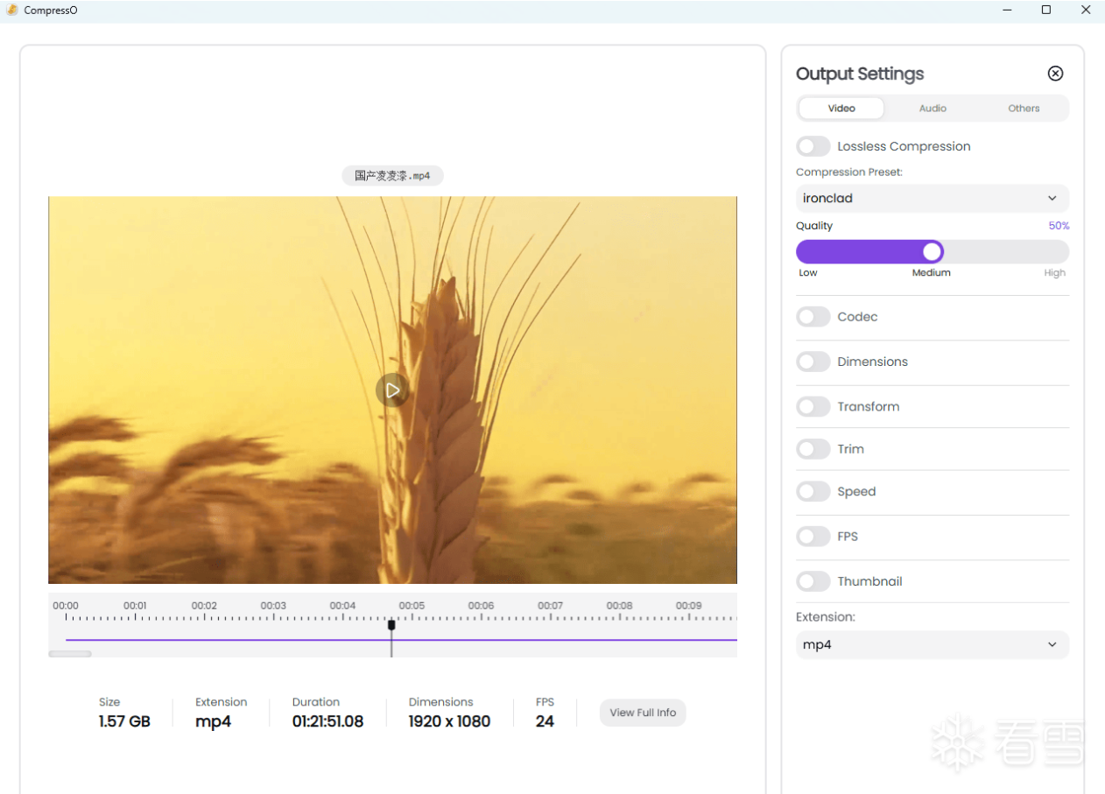This screenshot has height=794, width=1105.
Task: Click the Medium label under quality slider
Action: point(931,273)
